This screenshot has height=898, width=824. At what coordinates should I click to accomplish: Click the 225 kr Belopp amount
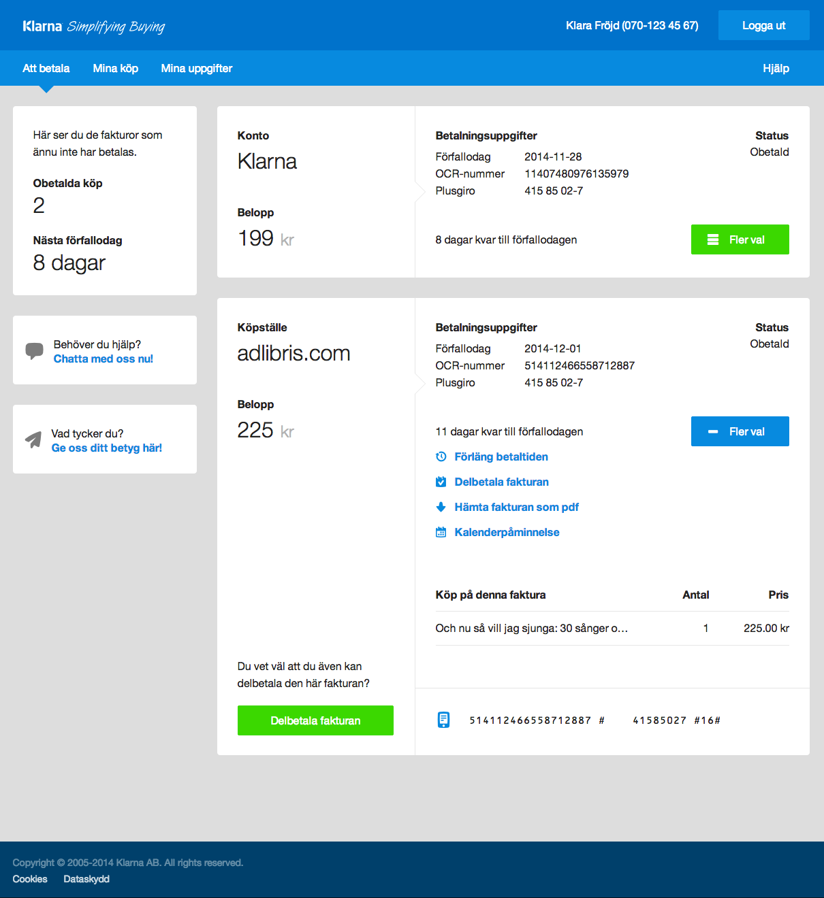pos(266,430)
